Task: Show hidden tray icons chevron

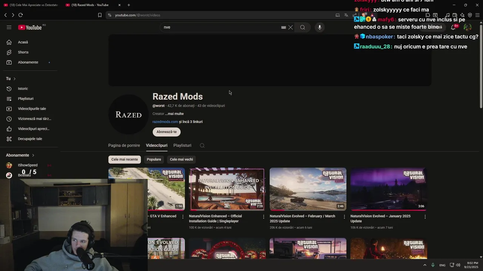Action: [425, 265]
